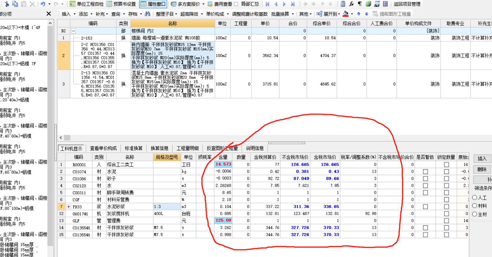492x257 pixels.
Task: Expand the PB33 水泥砂浆 row
Action: point(69,207)
